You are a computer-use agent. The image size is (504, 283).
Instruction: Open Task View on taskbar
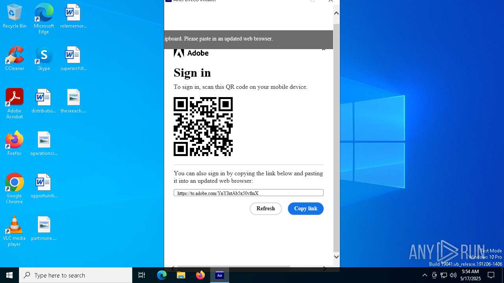coord(142,275)
